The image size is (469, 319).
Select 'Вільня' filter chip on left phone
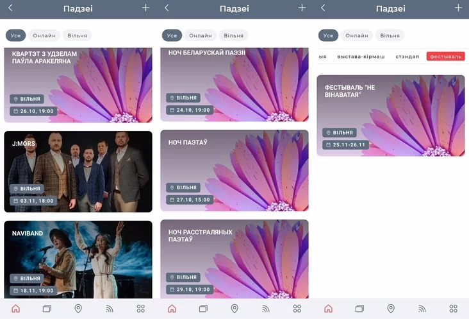tap(77, 35)
